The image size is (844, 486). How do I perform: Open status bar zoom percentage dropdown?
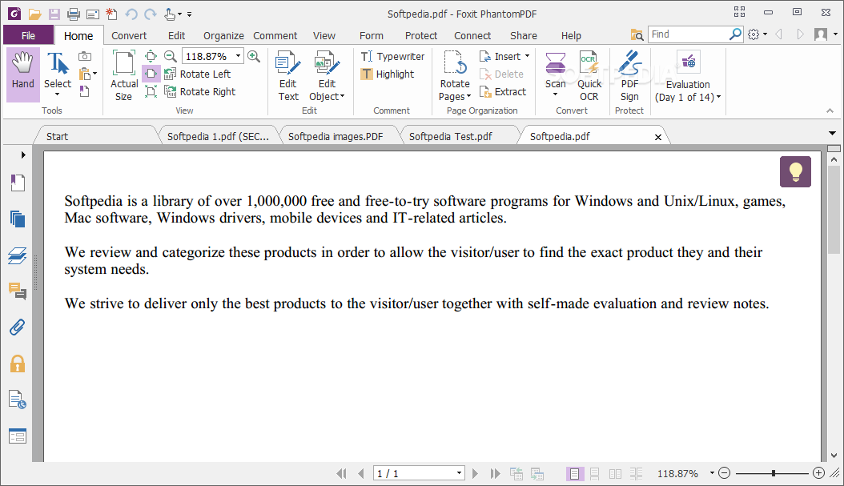coord(712,474)
